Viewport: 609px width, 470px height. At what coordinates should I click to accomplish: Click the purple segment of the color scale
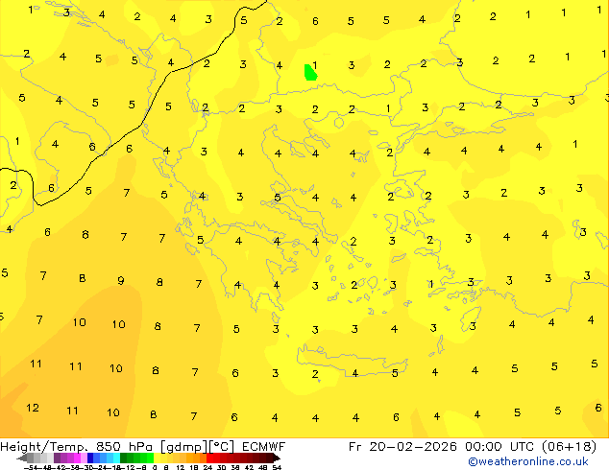pos(70,458)
